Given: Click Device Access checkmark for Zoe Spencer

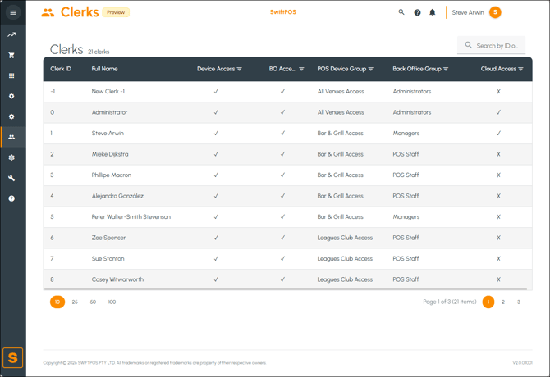Looking at the screenshot, I should pyautogui.click(x=216, y=238).
